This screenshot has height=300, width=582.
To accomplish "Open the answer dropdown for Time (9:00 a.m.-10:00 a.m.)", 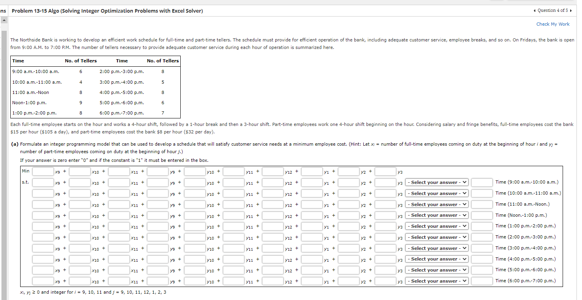I will pos(436,182).
